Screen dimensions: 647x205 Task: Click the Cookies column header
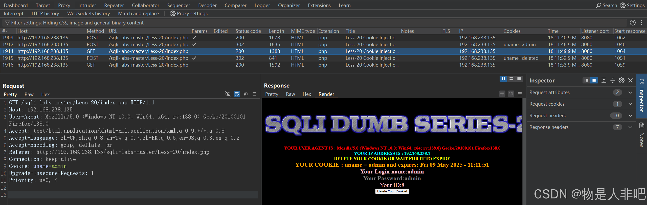pyautogui.click(x=524, y=31)
